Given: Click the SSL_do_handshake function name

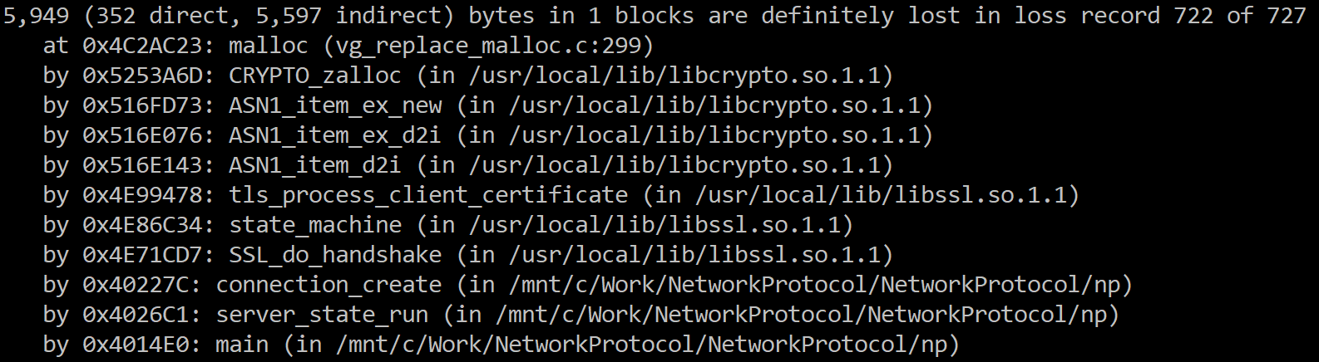Looking at the screenshot, I should 335,255.
